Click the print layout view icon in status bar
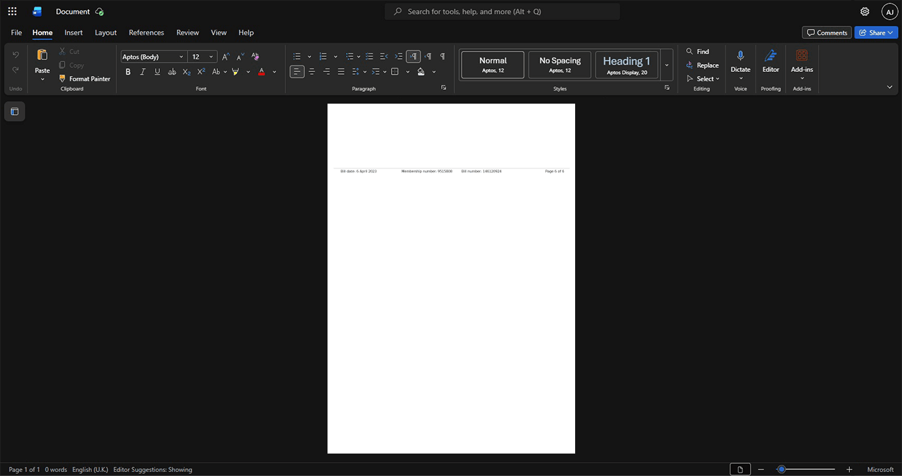This screenshot has height=476, width=902. 740,469
